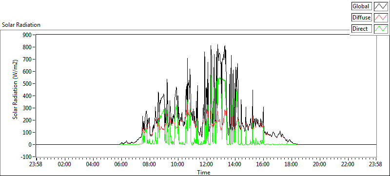Open the Direct green line style icon
The height and width of the screenshot is (176, 390).
[381, 29]
